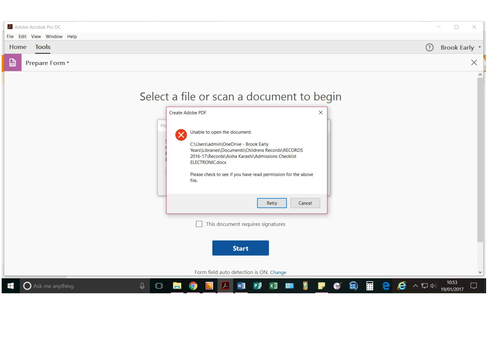Open Microsoft Word from the taskbar
The height and width of the screenshot is (346, 490).
[x=241, y=286]
